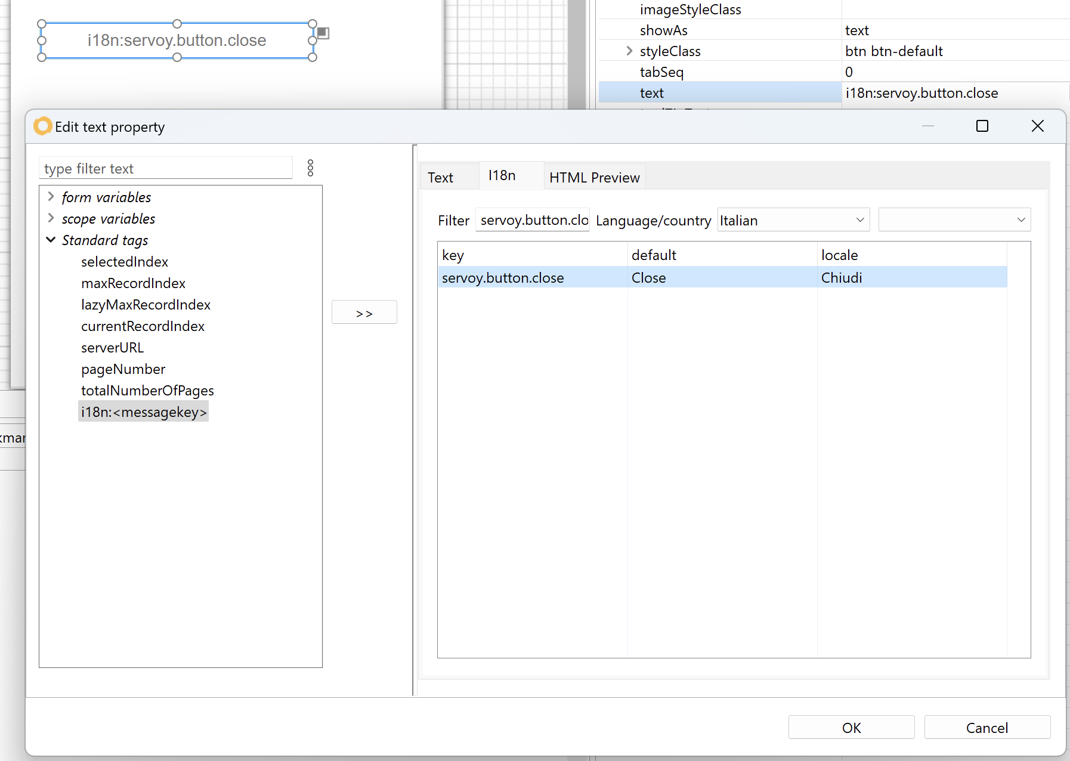Select the serverURL tag
The image size is (1070, 761).
click(112, 347)
